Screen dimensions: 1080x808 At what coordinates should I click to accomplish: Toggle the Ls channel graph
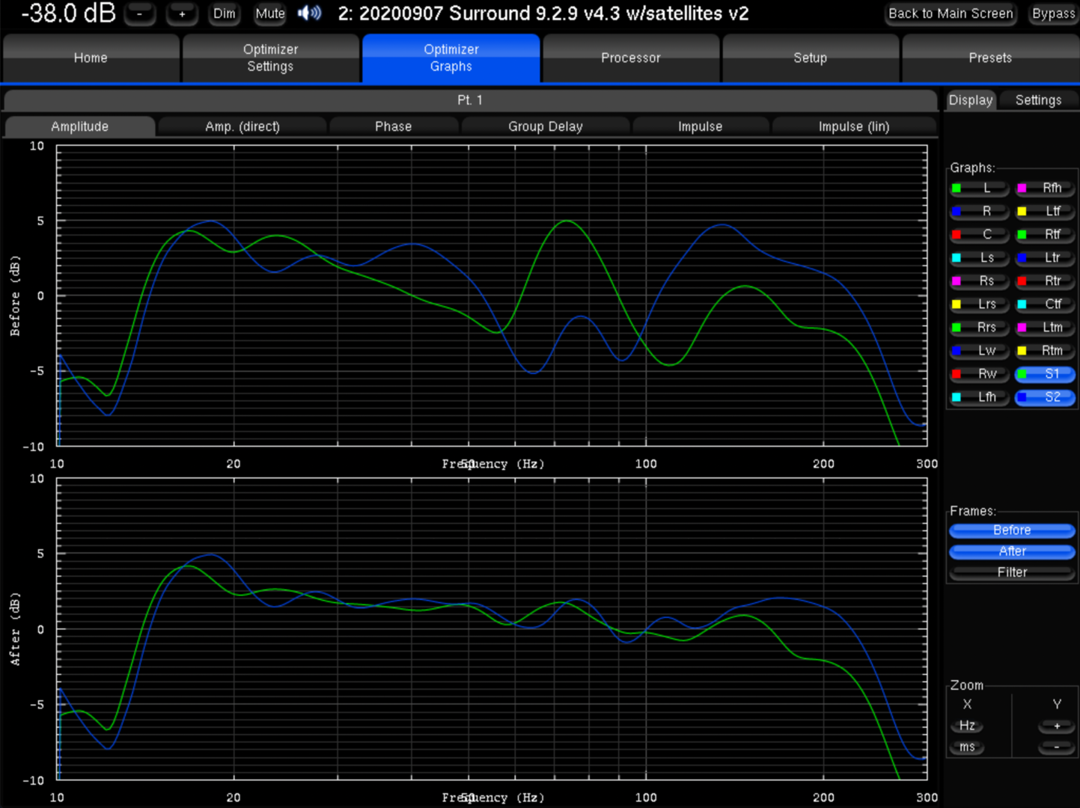[x=980, y=257]
